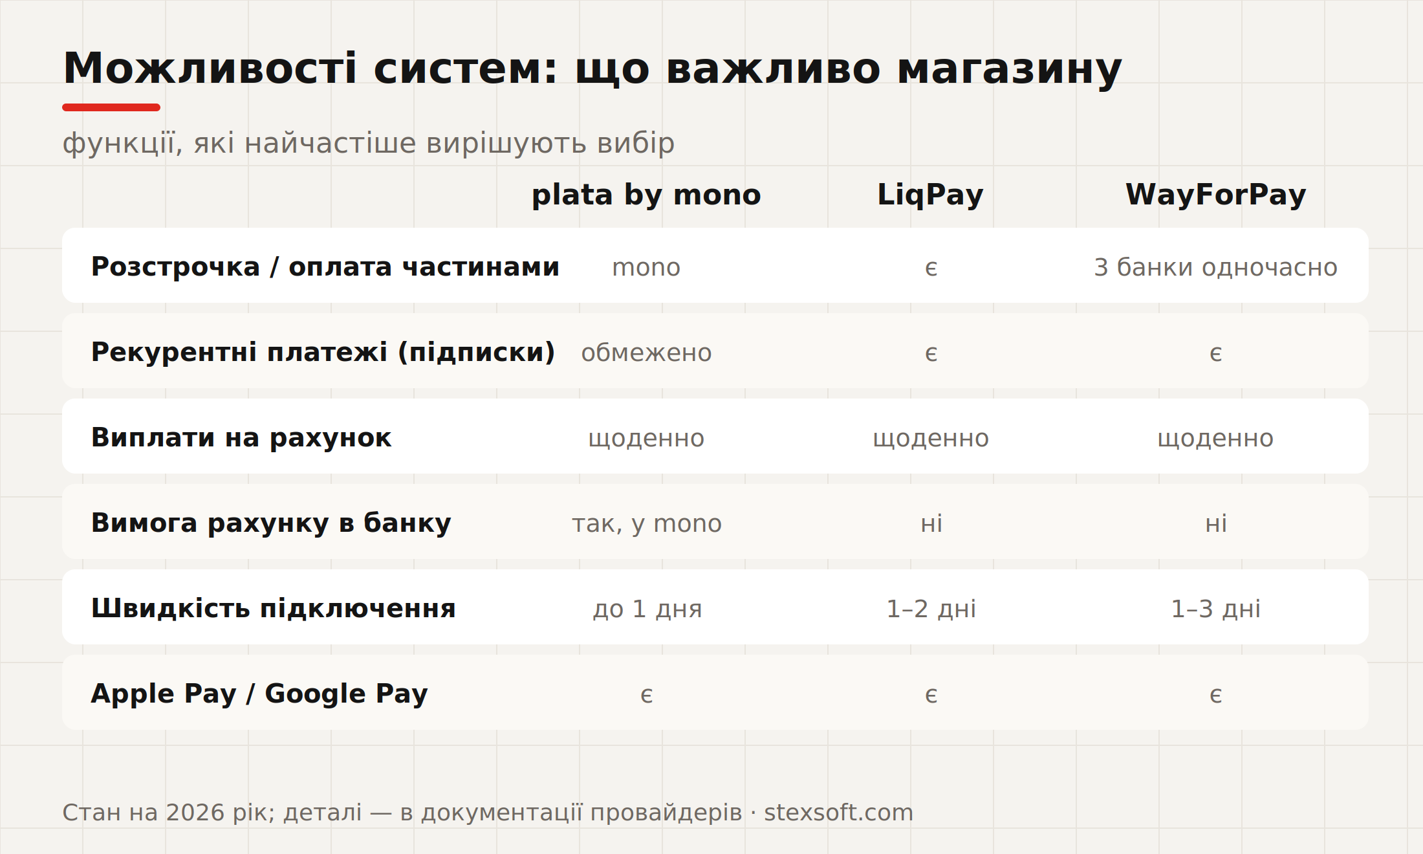The width and height of the screenshot is (1423, 854).
Task: Select the "WayForPay" column header
Action: coord(1216,195)
